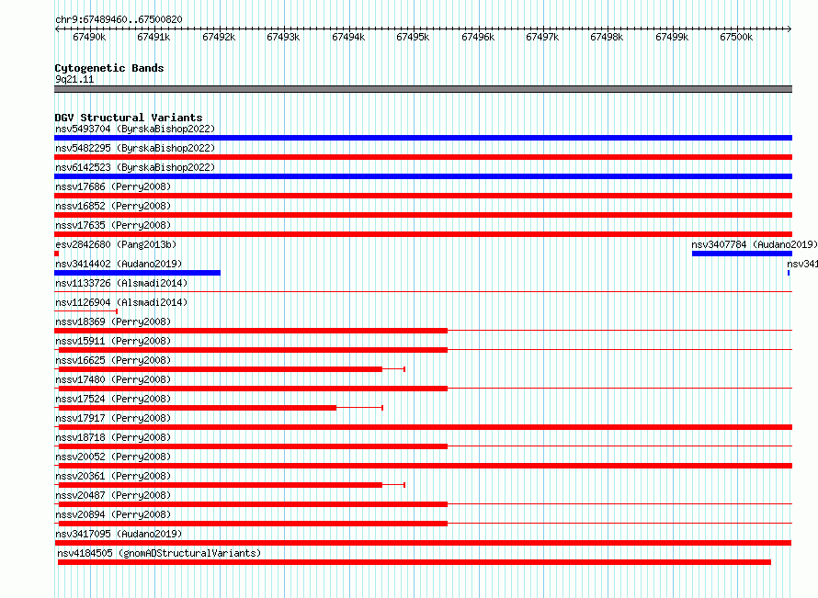Click the chr9:67489460..67500820 region text
Image resolution: width=818 pixels, height=598 pixels.
click(x=119, y=19)
